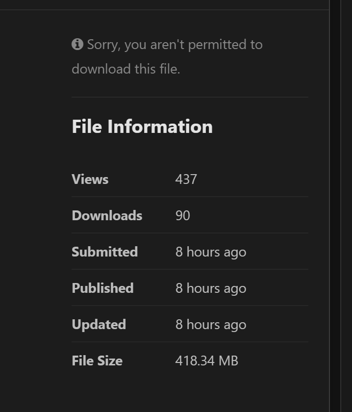
Task: Click the Updated 8 hours ago timestamp
Action: [x=211, y=325]
